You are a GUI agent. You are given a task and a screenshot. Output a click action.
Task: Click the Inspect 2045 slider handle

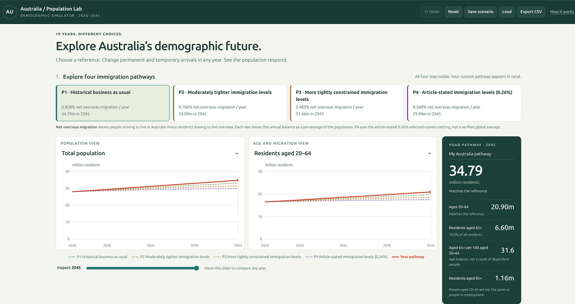pos(196,268)
